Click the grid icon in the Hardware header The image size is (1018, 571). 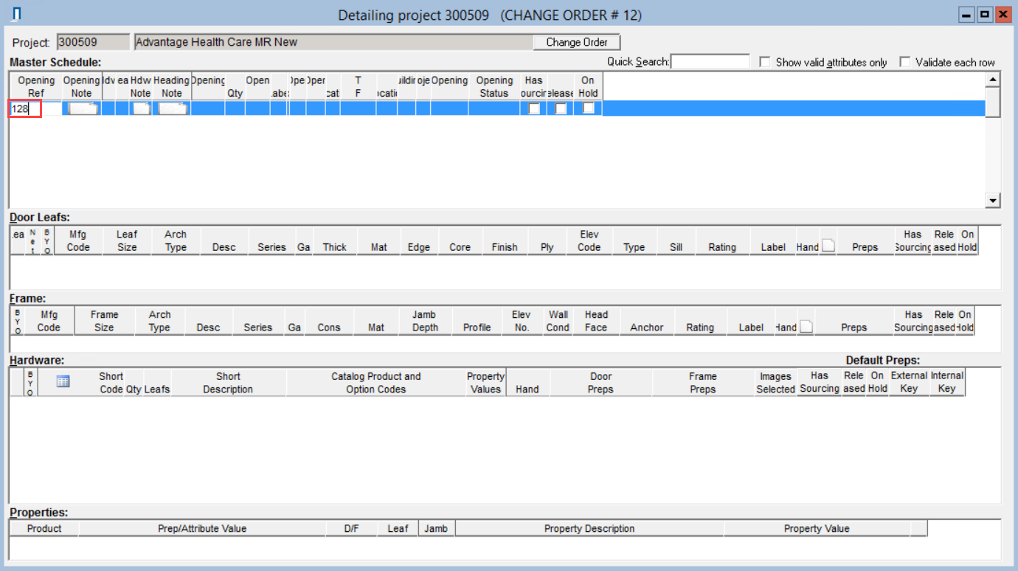(63, 382)
